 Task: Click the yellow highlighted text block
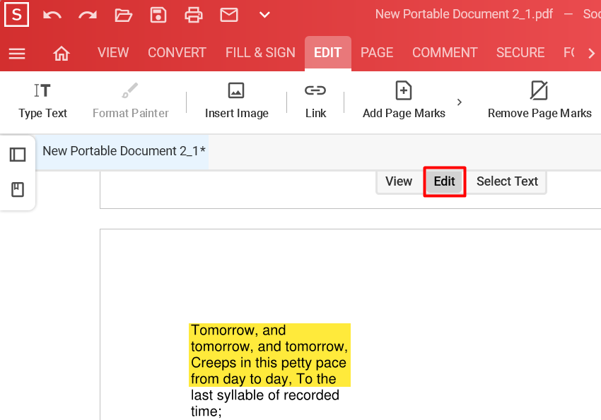pos(269,354)
